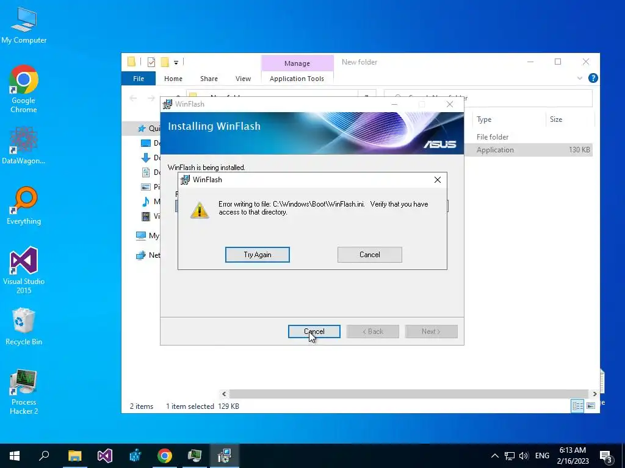Click New folder icon in Quick Access Toolbar
625x468 pixels.
(x=165, y=62)
